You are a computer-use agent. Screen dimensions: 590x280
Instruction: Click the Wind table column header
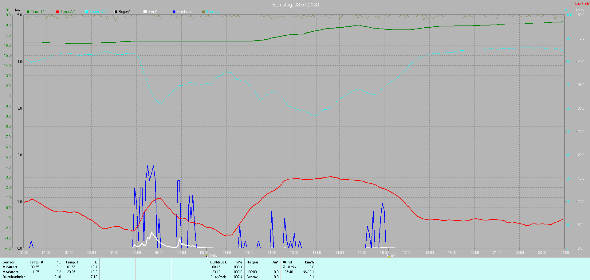click(x=287, y=262)
